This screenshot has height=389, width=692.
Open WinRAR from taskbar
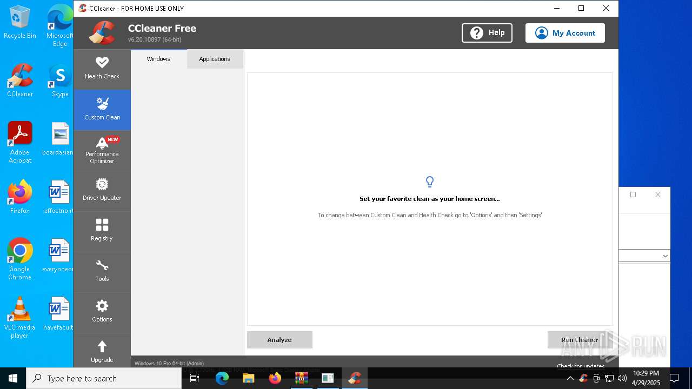tap(302, 378)
